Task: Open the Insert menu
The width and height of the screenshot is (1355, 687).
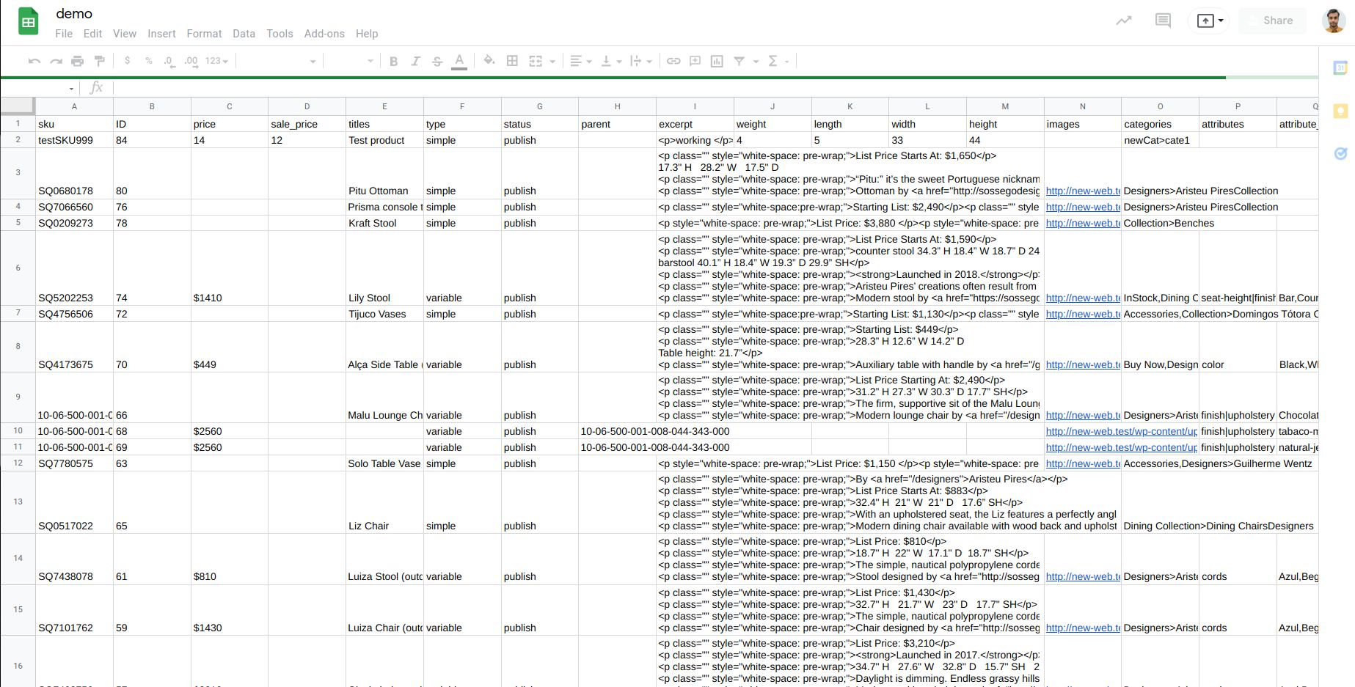Action: coord(161,34)
